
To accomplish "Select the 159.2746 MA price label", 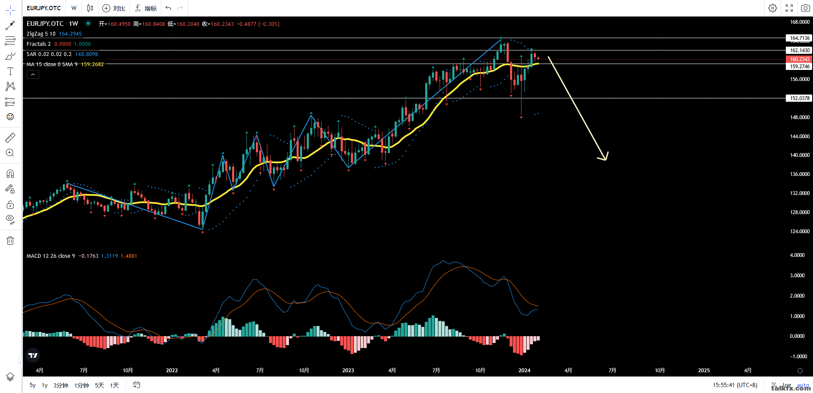I will click(799, 67).
